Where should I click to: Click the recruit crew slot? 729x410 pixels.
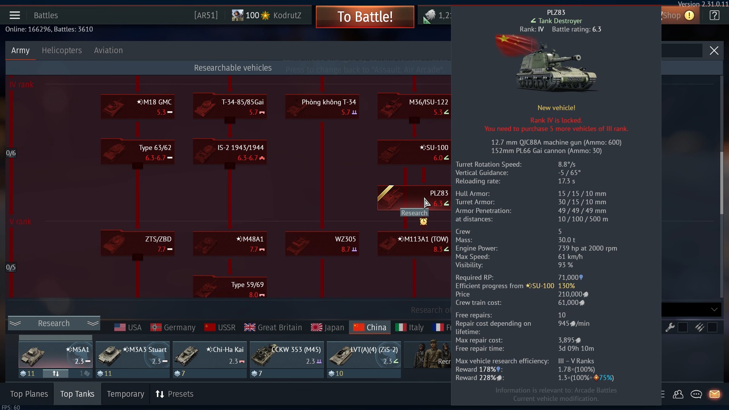pyautogui.click(x=427, y=355)
